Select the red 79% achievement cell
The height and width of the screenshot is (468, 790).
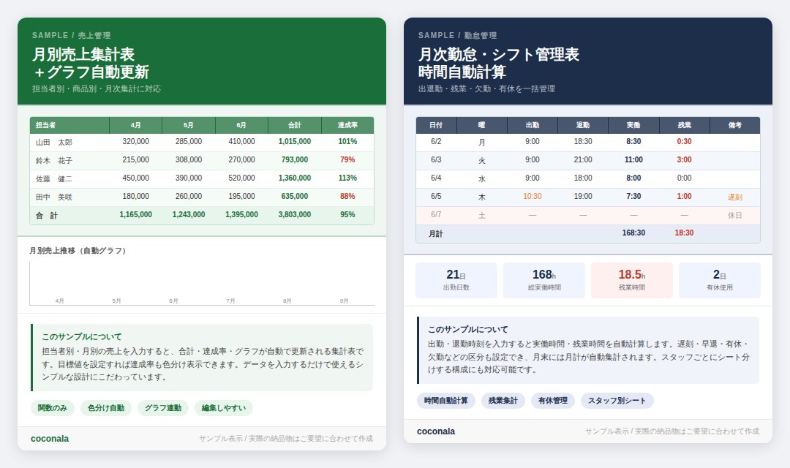click(347, 159)
